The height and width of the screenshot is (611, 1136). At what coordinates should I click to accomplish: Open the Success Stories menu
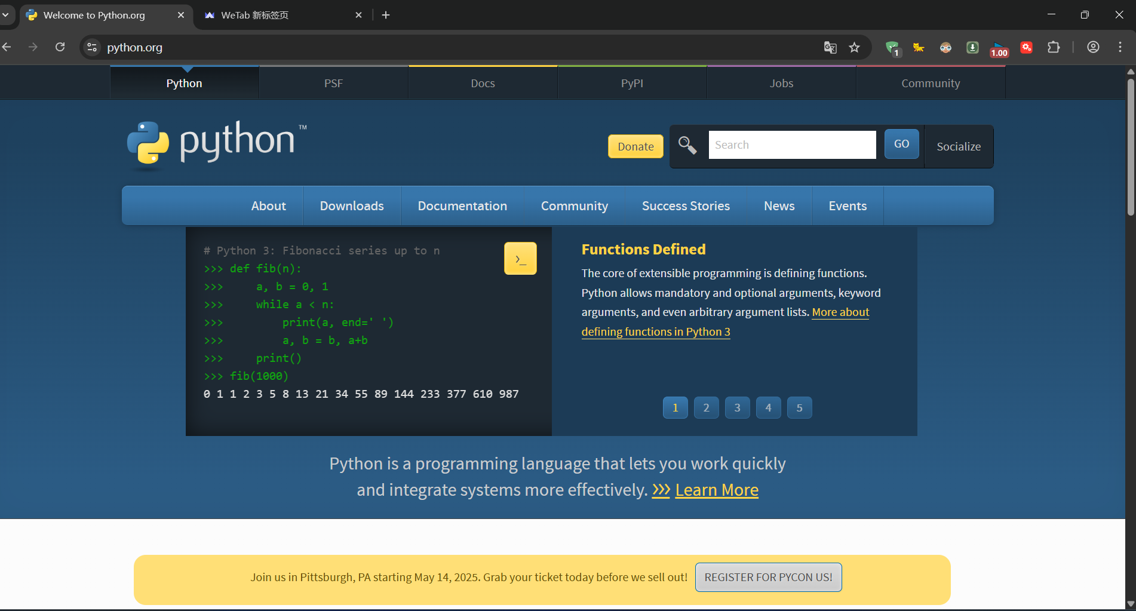(686, 205)
